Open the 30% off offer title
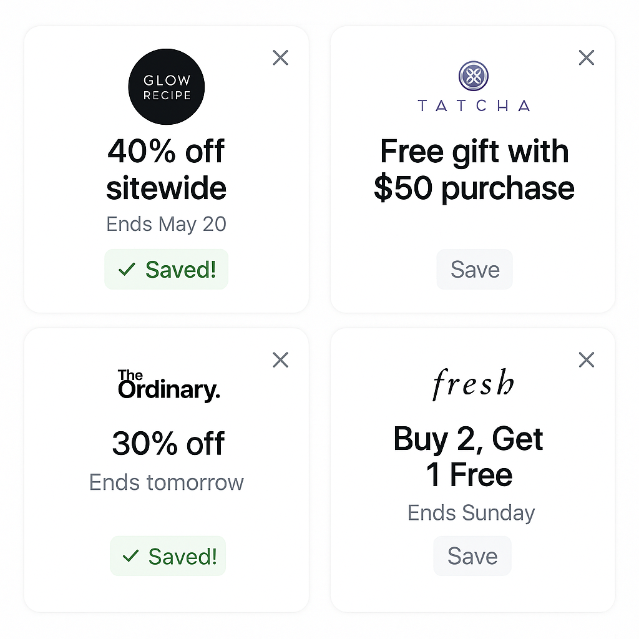The height and width of the screenshot is (639, 639). click(x=168, y=443)
